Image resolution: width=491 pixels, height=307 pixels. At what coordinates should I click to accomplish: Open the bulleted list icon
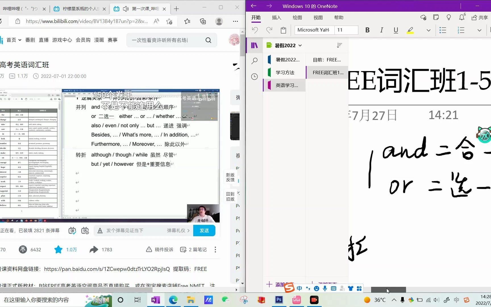click(x=443, y=30)
